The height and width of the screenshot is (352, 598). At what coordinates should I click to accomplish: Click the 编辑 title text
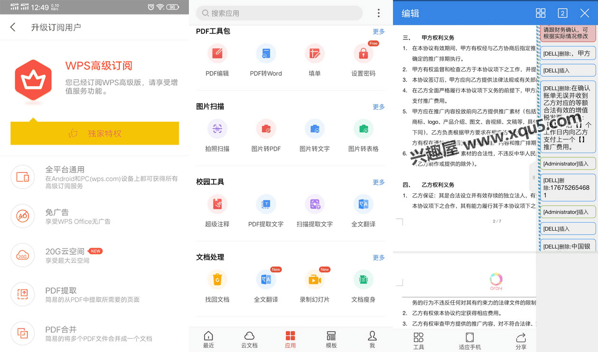411,13
